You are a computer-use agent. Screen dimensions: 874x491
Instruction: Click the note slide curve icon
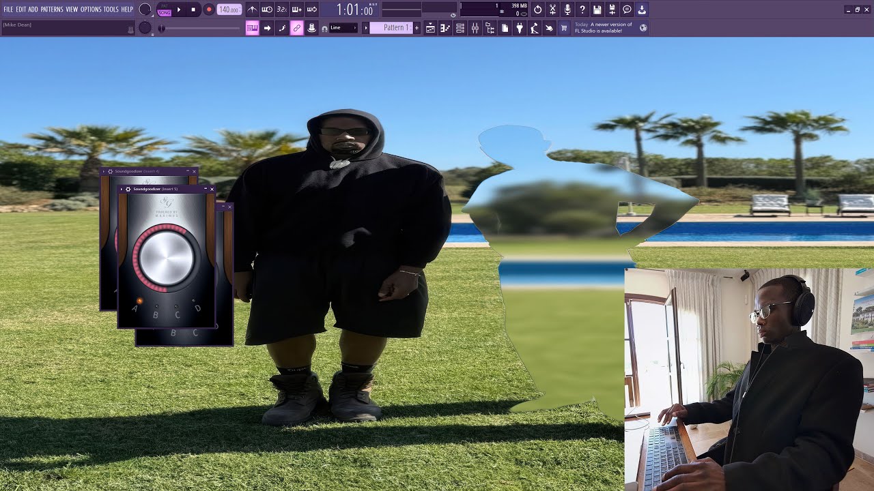pyautogui.click(x=282, y=28)
